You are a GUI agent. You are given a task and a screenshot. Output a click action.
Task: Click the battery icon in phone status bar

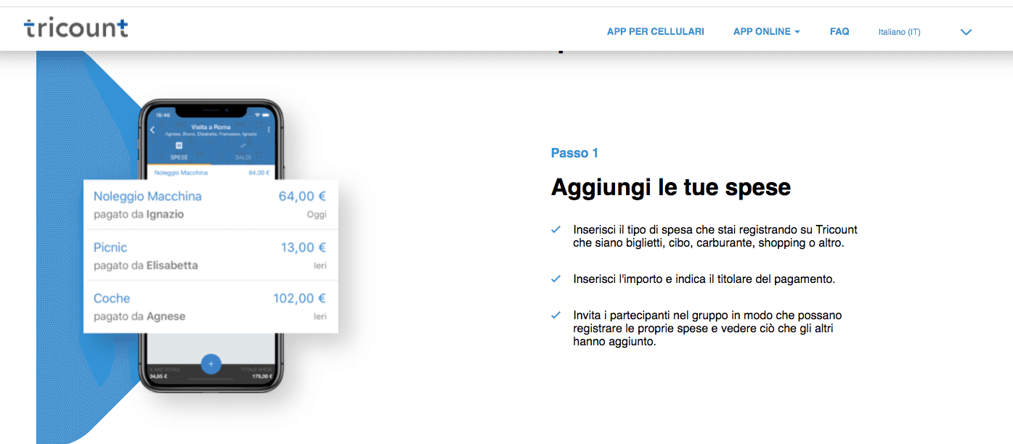tap(267, 115)
